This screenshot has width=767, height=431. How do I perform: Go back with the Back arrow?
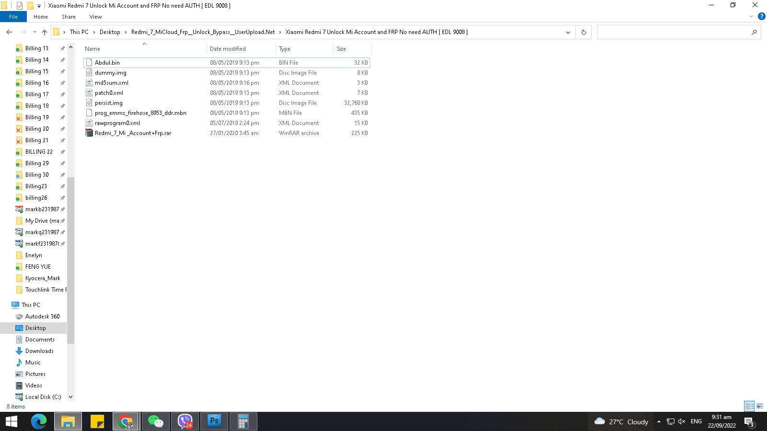tap(9, 32)
